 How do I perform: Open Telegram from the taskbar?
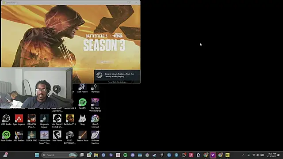pyautogui.click(x=176, y=155)
